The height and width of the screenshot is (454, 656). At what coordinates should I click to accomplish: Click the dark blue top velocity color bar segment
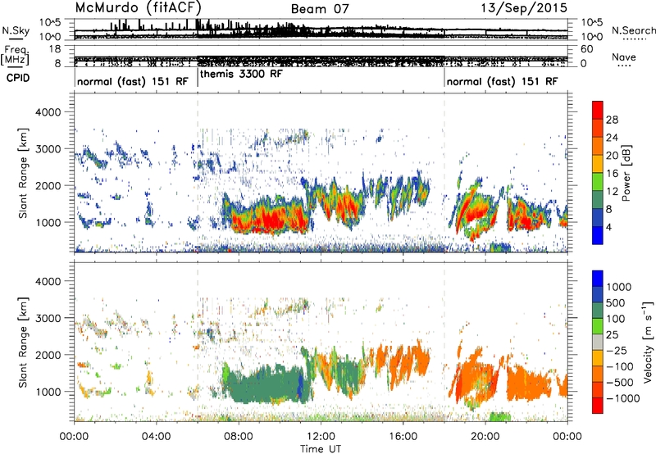(x=598, y=279)
